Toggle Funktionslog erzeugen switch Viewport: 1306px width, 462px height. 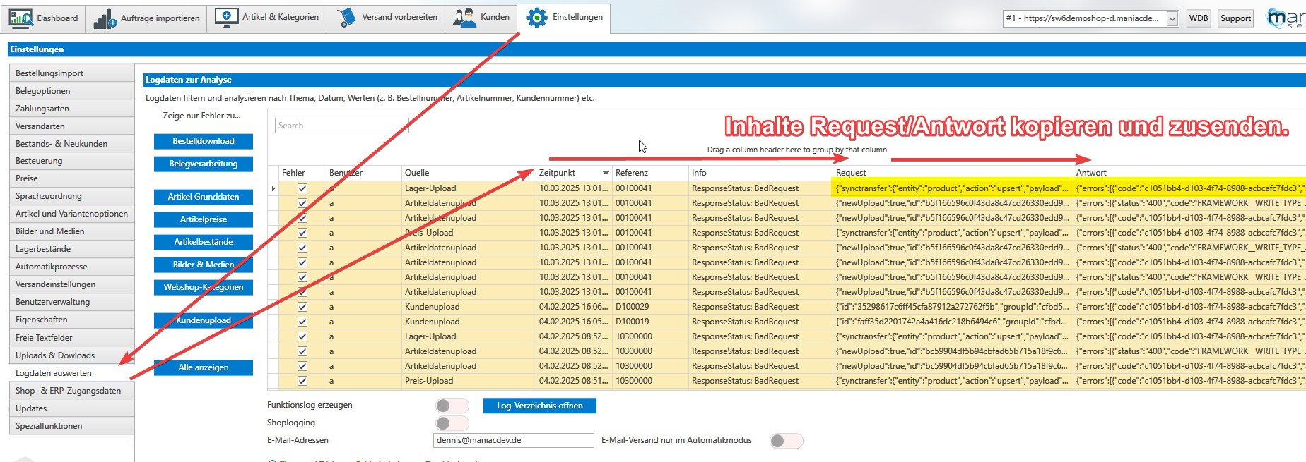(452, 406)
